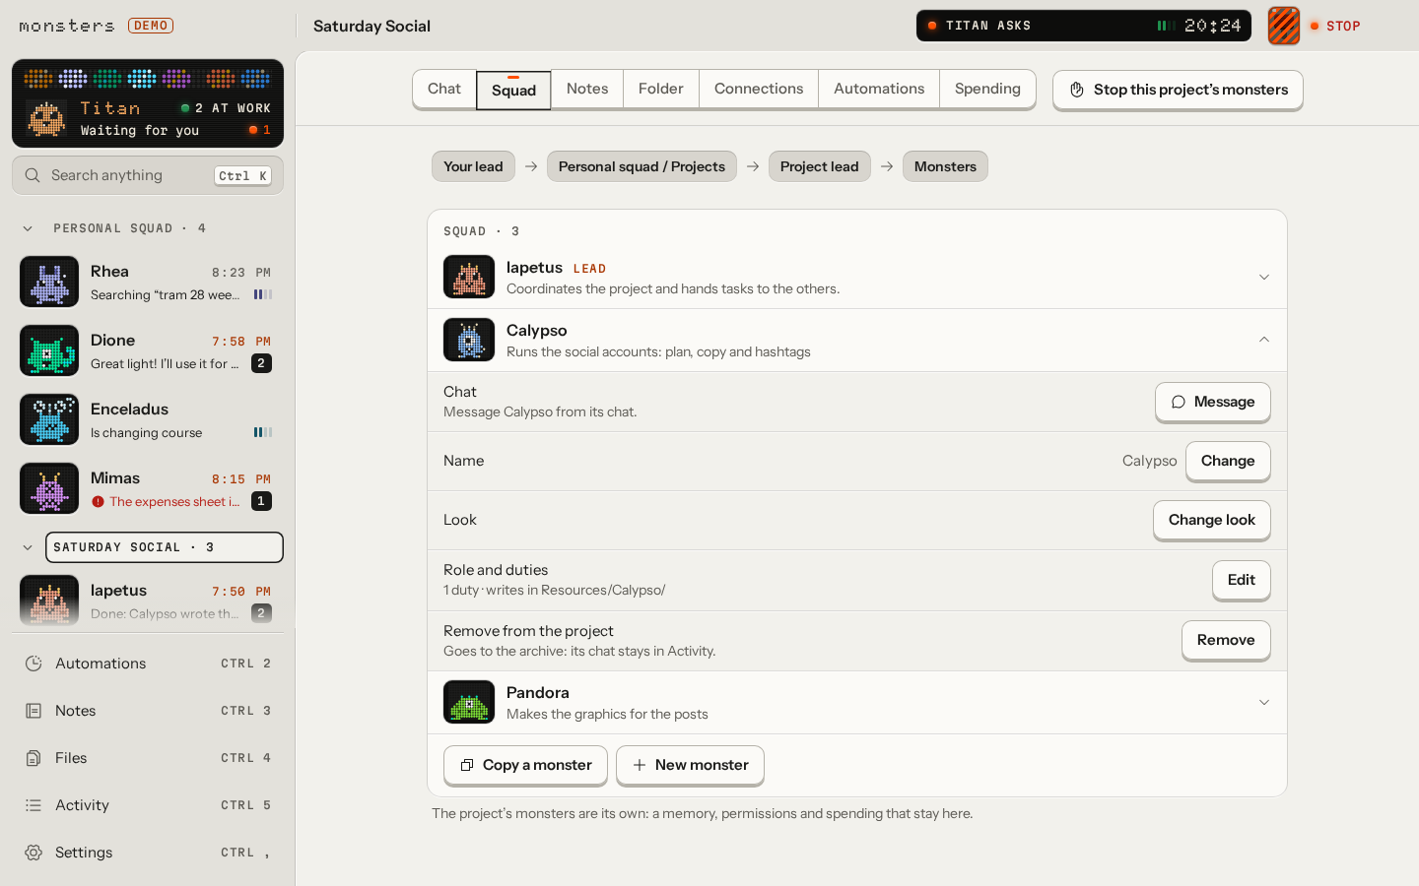Click the striped orange user avatar
Screen dimensions: 1419x886
click(x=1284, y=26)
